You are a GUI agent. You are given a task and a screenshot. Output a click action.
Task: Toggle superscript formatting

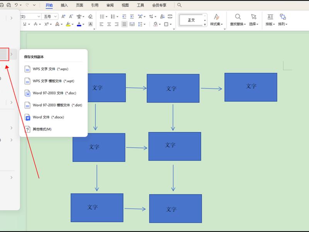pos(46,24)
